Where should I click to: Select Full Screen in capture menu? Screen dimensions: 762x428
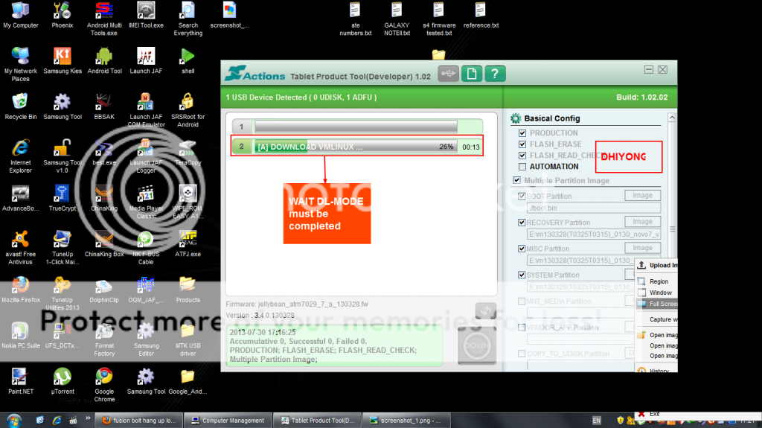pyautogui.click(x=656, y=304)
